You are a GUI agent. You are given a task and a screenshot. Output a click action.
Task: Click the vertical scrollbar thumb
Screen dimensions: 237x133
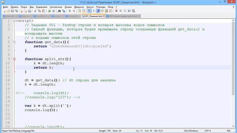233,58
